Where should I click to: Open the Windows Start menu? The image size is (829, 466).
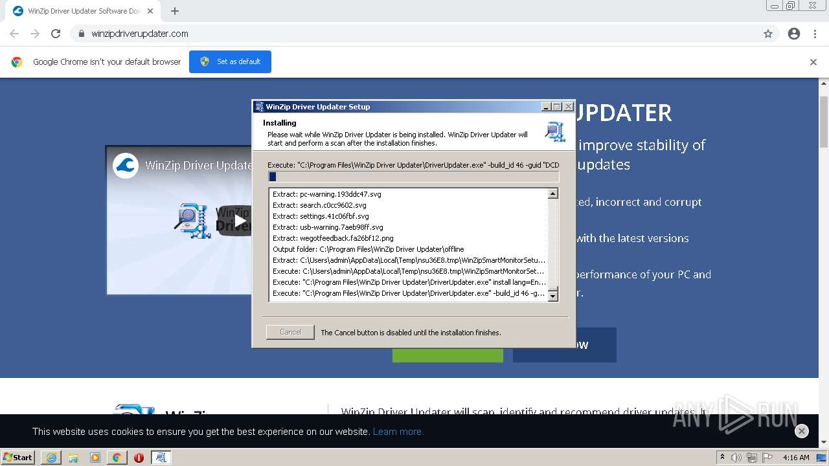tap(18, 457)
